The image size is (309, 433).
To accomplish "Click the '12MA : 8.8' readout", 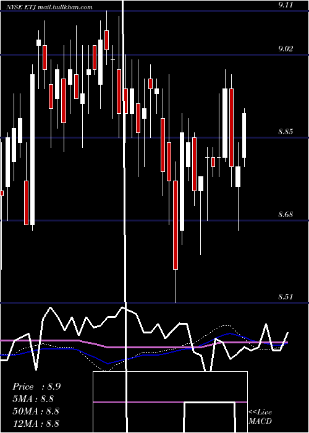I will [x=36, y=423].
